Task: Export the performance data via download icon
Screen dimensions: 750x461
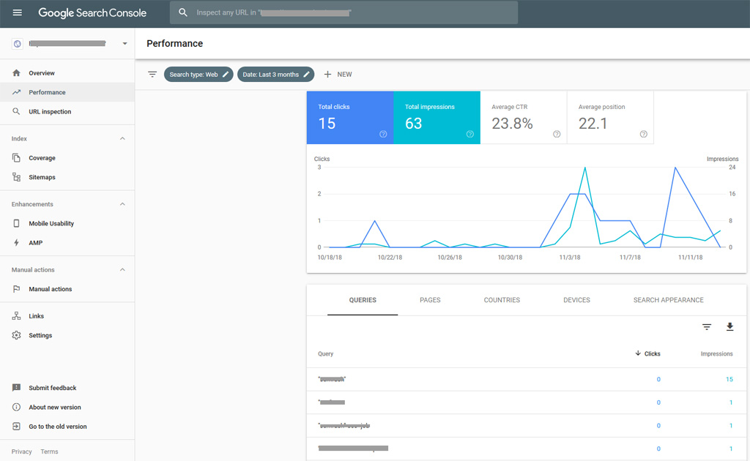Action: pos(729,327)
